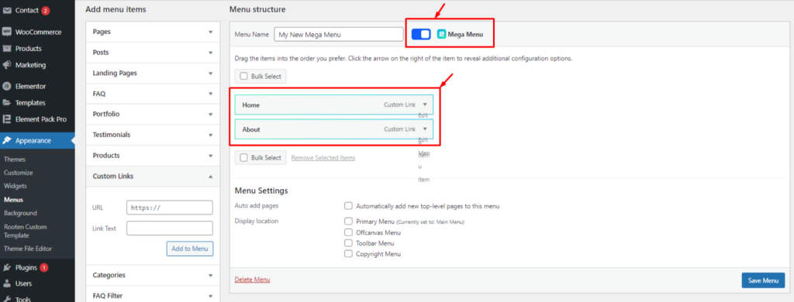Image resolution: width=794 pixels, height=302 pixels.
Task: Expand the Categories accordion section
Action: [x=153, y=275]
